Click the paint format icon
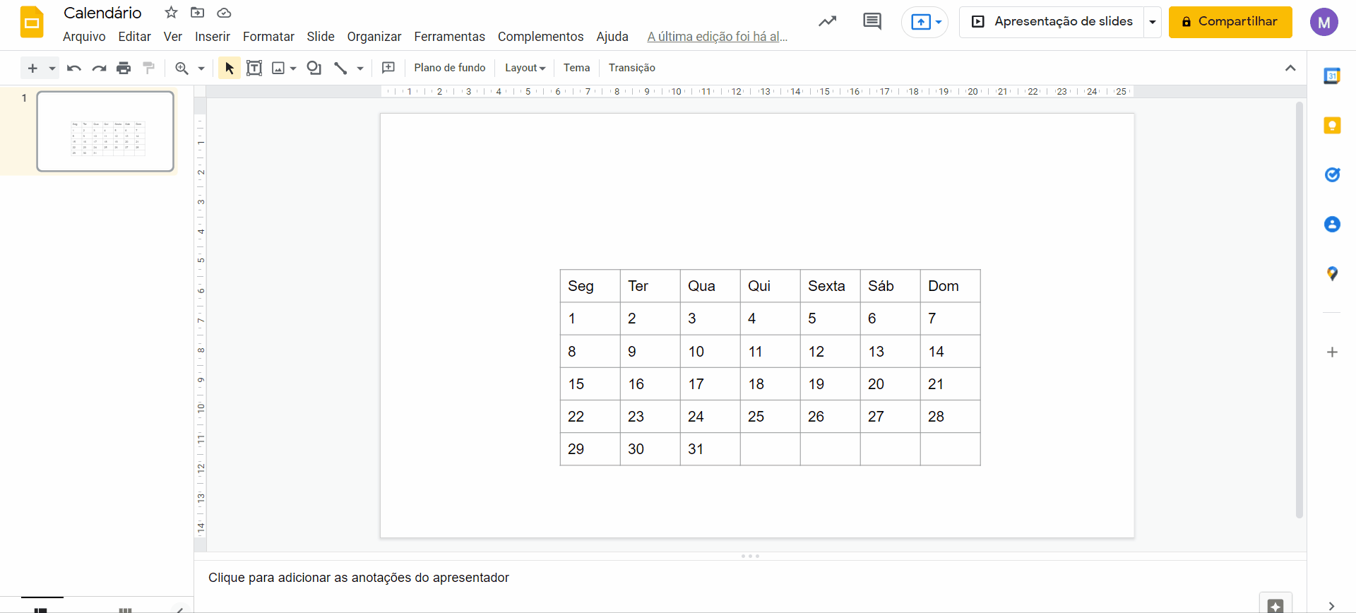The image size is (1356, 613). [149, 68]
